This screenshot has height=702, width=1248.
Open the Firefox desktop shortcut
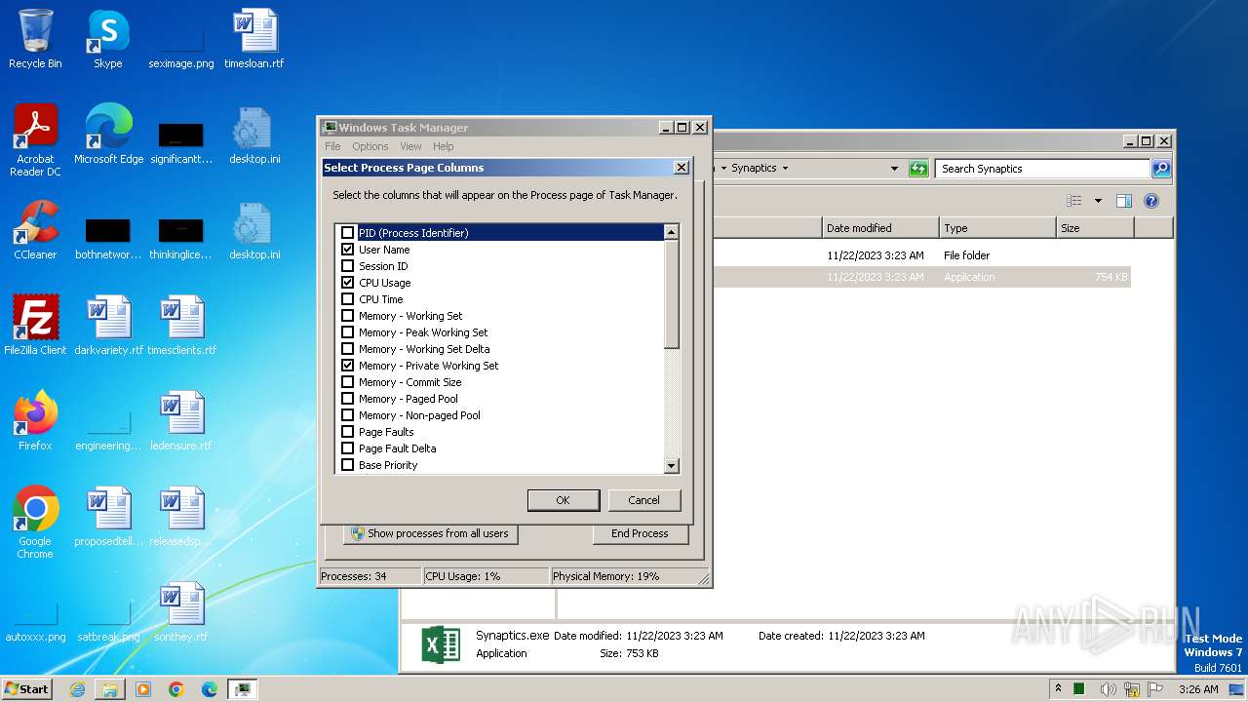35,421
